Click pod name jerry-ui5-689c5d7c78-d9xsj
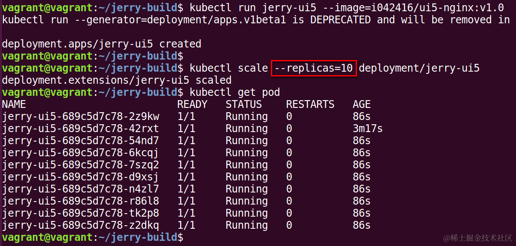The width and height of the screenshot is (516, 246). pos(81,177)
